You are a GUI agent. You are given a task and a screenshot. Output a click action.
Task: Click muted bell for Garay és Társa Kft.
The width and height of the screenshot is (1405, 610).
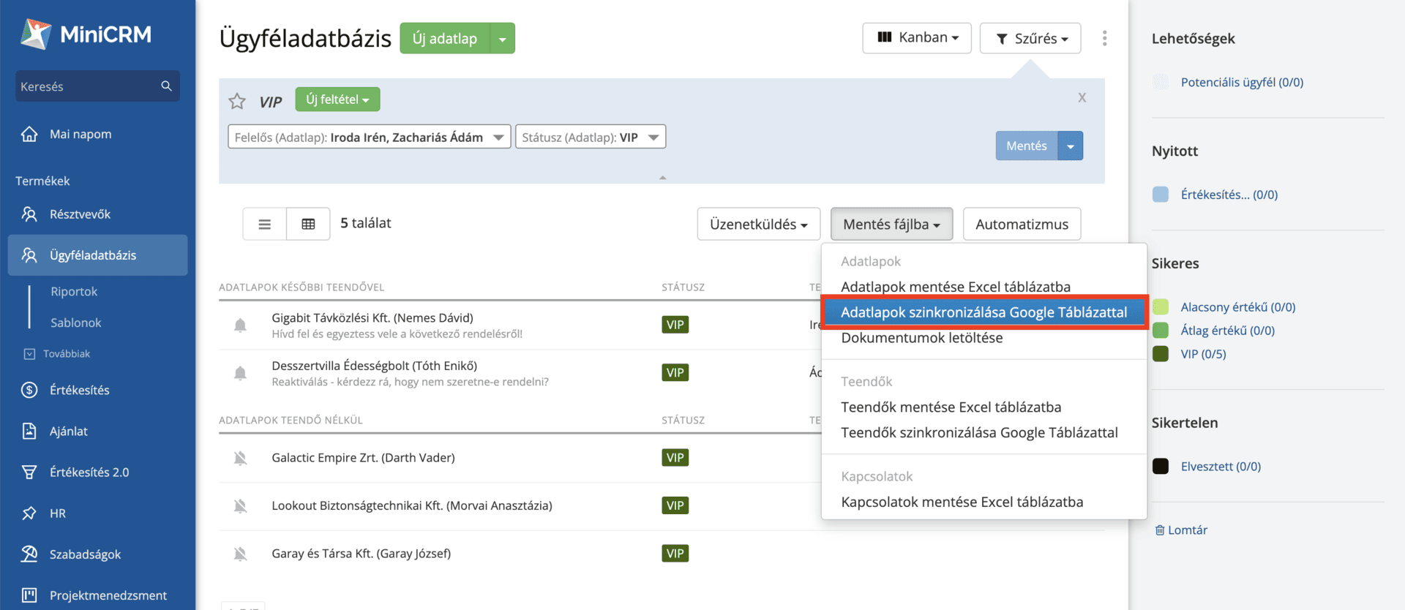click(x=240, y=554)
